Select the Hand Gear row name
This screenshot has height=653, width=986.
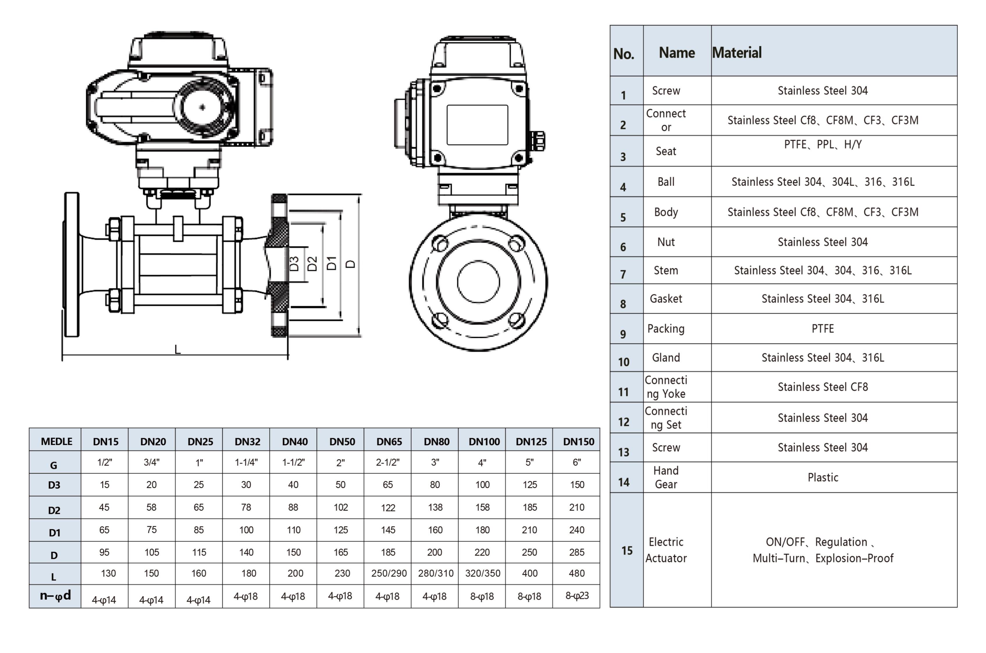665,477
